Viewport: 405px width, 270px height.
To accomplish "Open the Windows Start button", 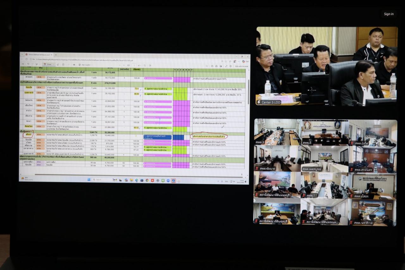I will pyautogui.click(x=89, y=180).
